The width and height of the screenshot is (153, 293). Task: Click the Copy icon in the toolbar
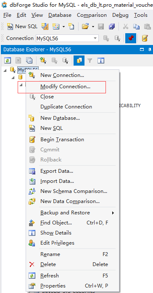[136, 27]
